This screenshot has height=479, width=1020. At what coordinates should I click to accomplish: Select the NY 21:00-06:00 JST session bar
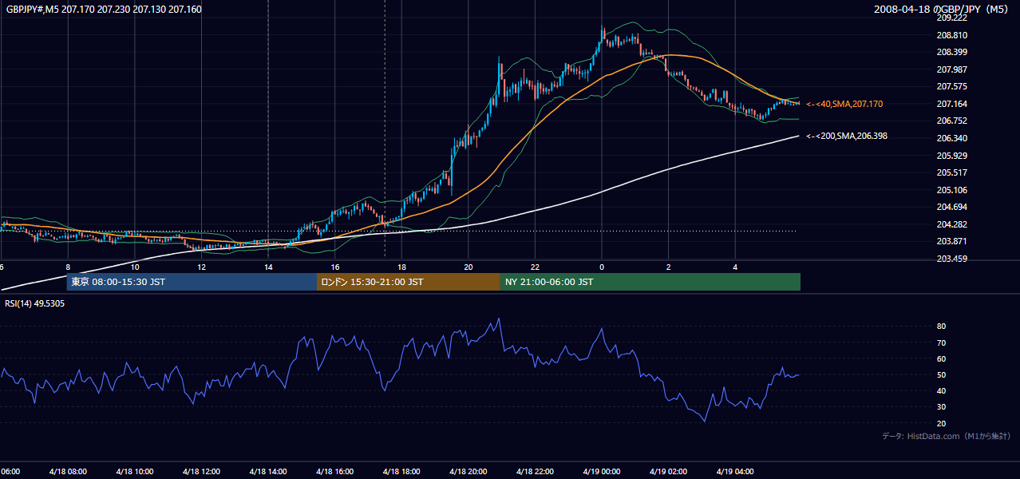(650, 282)
